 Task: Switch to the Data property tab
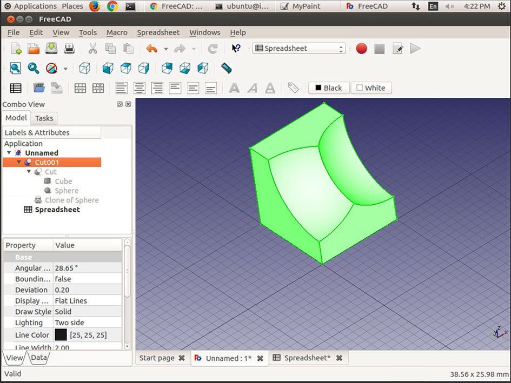point(39,358)
